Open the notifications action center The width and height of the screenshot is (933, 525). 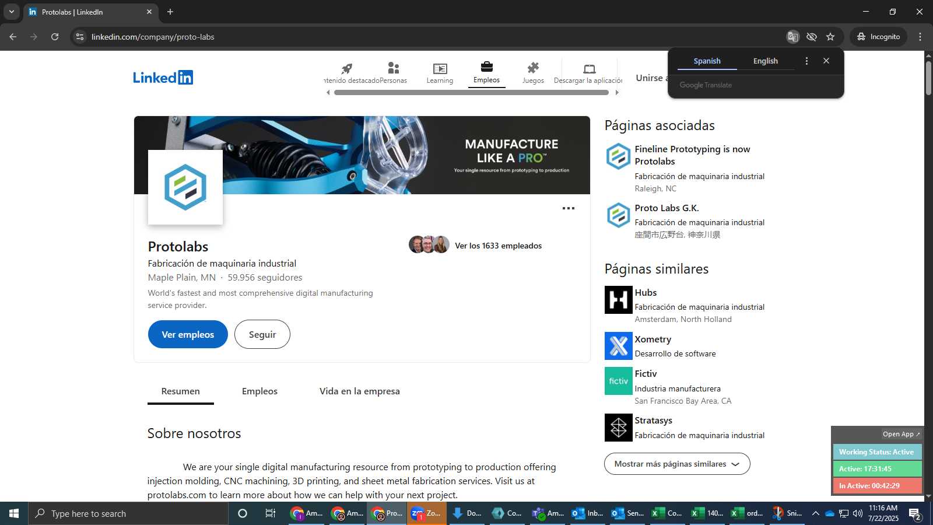coord(915,514)
